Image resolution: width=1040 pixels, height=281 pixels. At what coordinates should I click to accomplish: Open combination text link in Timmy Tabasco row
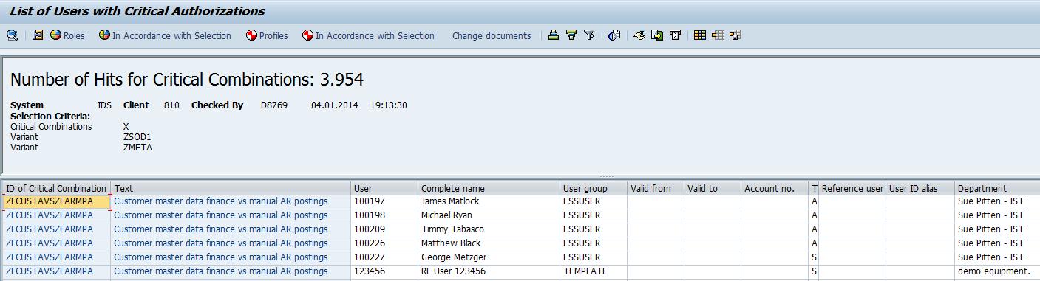(220, 229)
